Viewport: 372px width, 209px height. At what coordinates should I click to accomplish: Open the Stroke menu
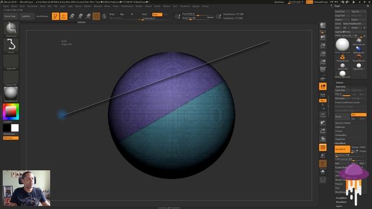tap(158, 6)
